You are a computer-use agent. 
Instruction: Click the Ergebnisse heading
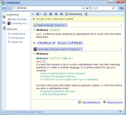pos(13,15)
